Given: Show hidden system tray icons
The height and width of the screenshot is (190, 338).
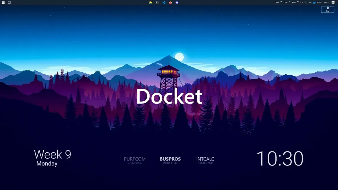Looking at the screenshot, I should point(302,3).
